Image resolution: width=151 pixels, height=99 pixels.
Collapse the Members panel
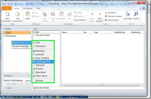click(29, 76)
